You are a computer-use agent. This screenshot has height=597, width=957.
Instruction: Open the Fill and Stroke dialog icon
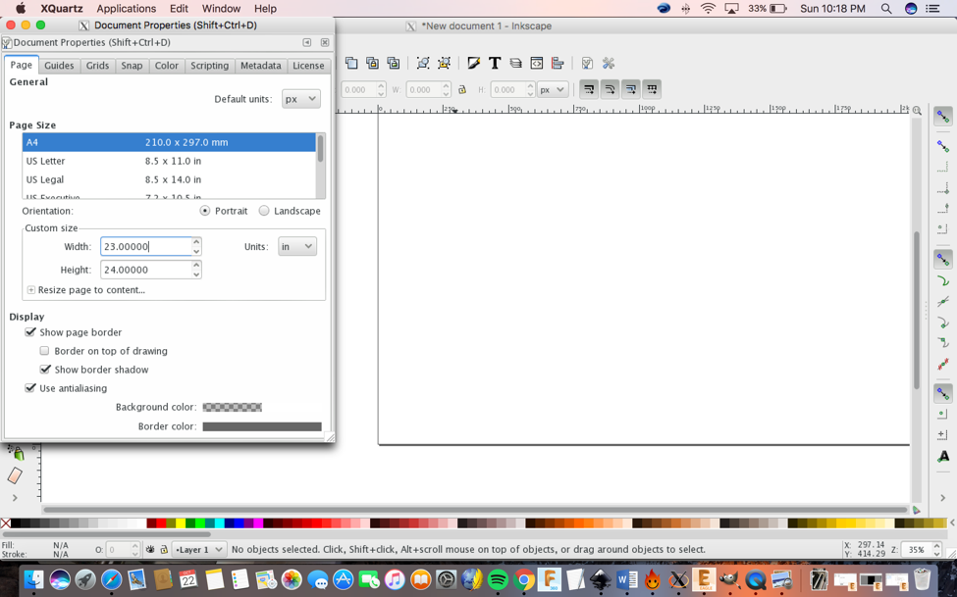474,63
